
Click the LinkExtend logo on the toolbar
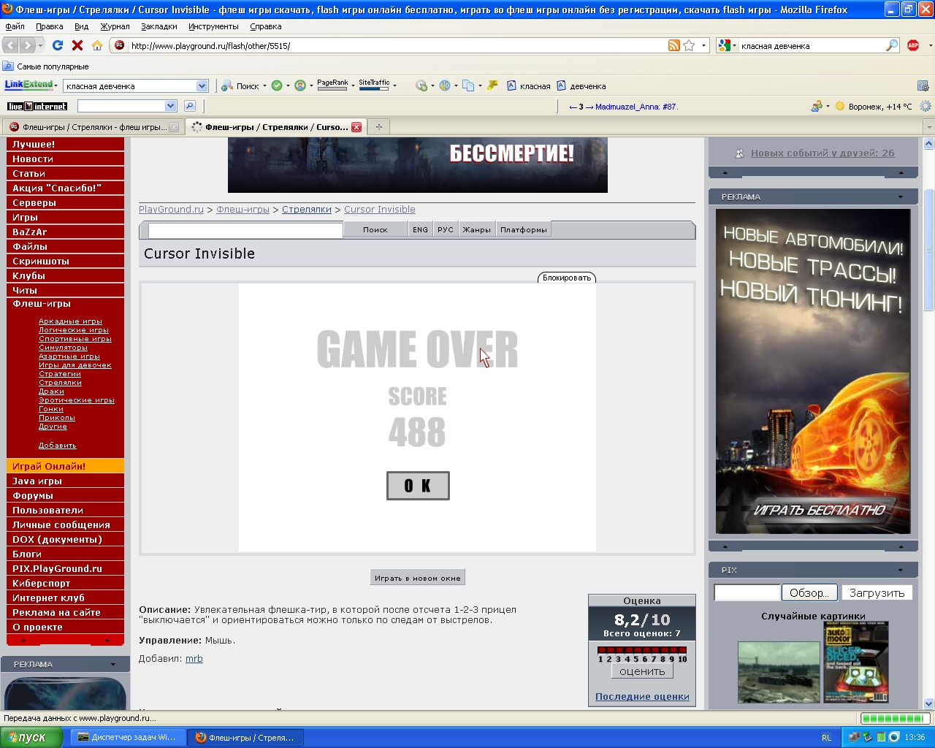pyautogui.click(x=29, y=85)
